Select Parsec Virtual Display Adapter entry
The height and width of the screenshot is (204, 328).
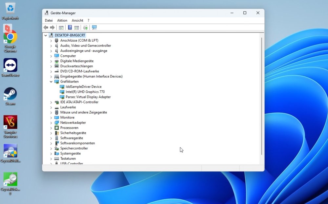click(88, 97)
